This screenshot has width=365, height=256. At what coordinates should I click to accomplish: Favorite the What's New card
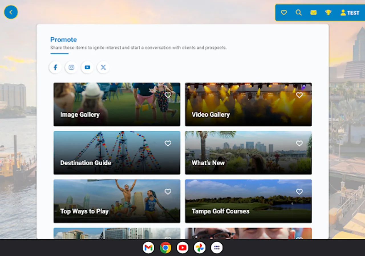299,143
